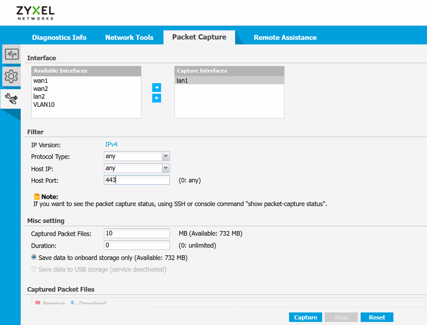Click the Reset button
Screen dimensions: 427x325
377,317
